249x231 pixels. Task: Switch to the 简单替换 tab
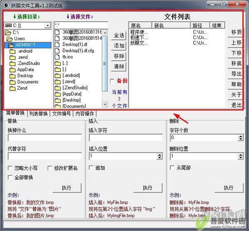click(15, 113)
